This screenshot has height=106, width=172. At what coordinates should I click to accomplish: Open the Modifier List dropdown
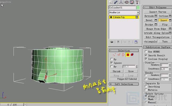(x=124, y=13)
